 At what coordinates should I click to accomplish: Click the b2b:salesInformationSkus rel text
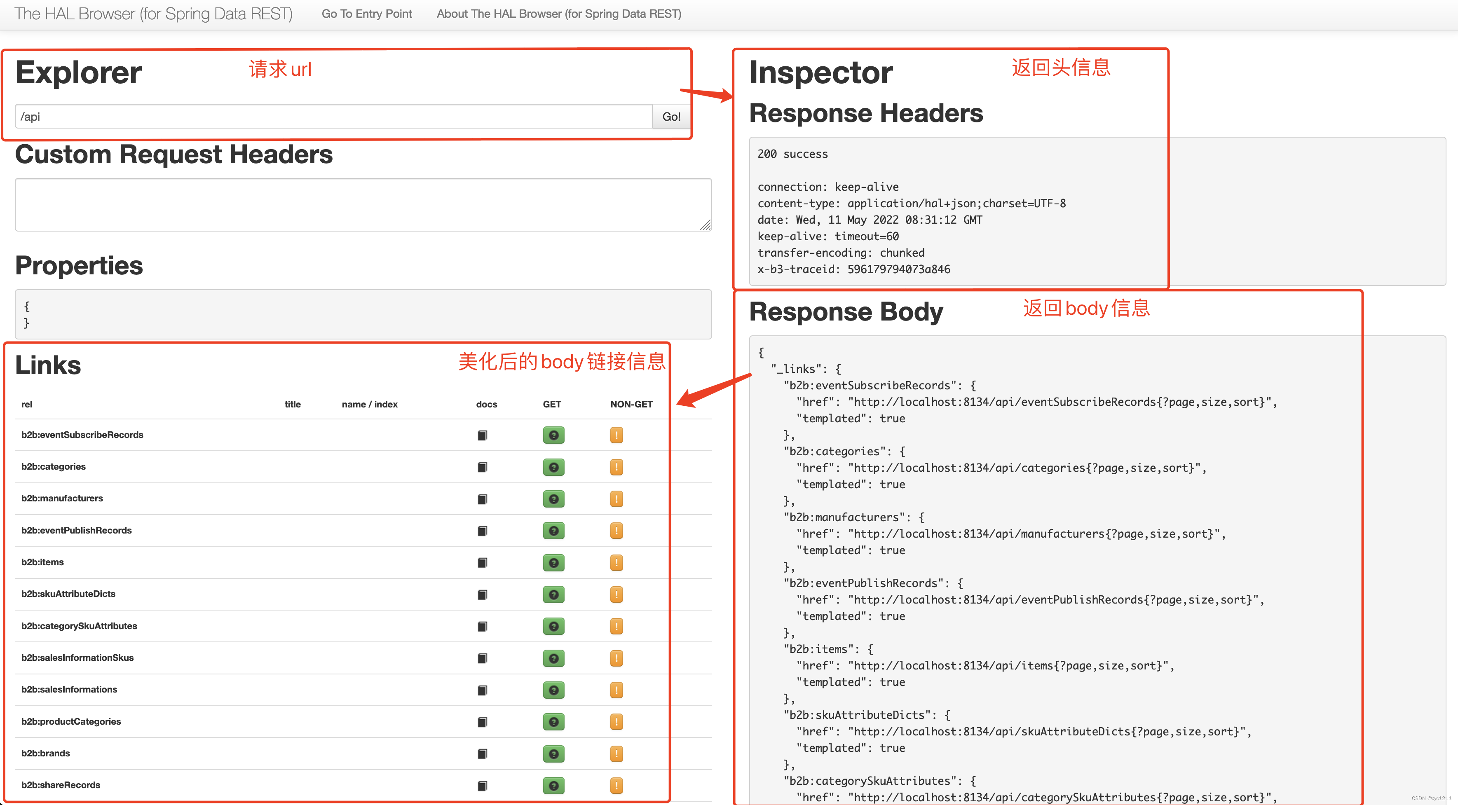pos(77,658)
